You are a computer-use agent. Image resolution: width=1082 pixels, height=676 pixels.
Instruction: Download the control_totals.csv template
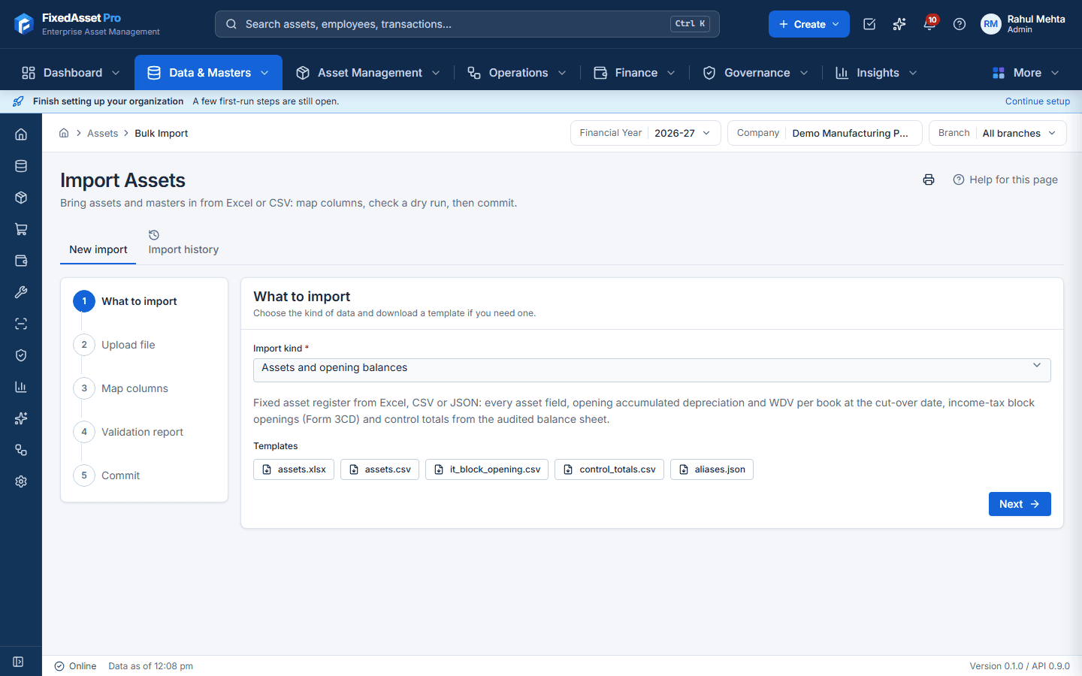(x=609, y=469)
